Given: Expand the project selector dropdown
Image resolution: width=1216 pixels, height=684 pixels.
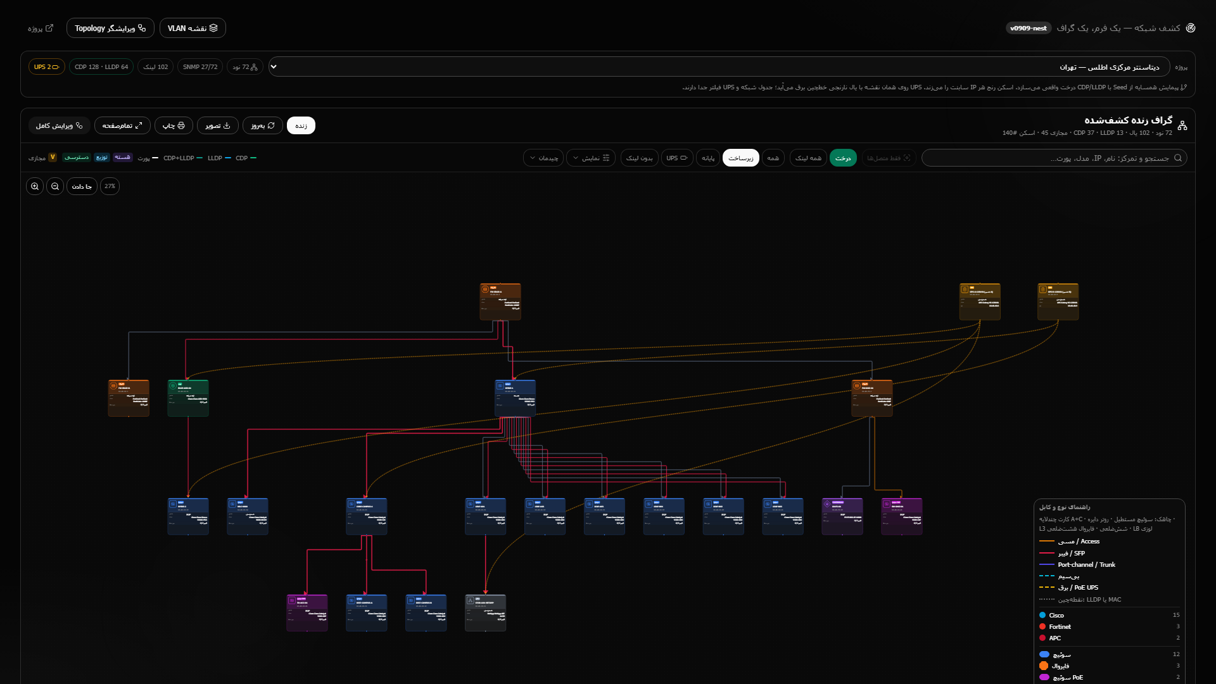Looking at the screenshot, I should point(719,66).
